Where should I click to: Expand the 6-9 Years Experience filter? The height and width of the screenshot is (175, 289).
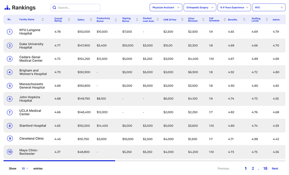point(234,8)
